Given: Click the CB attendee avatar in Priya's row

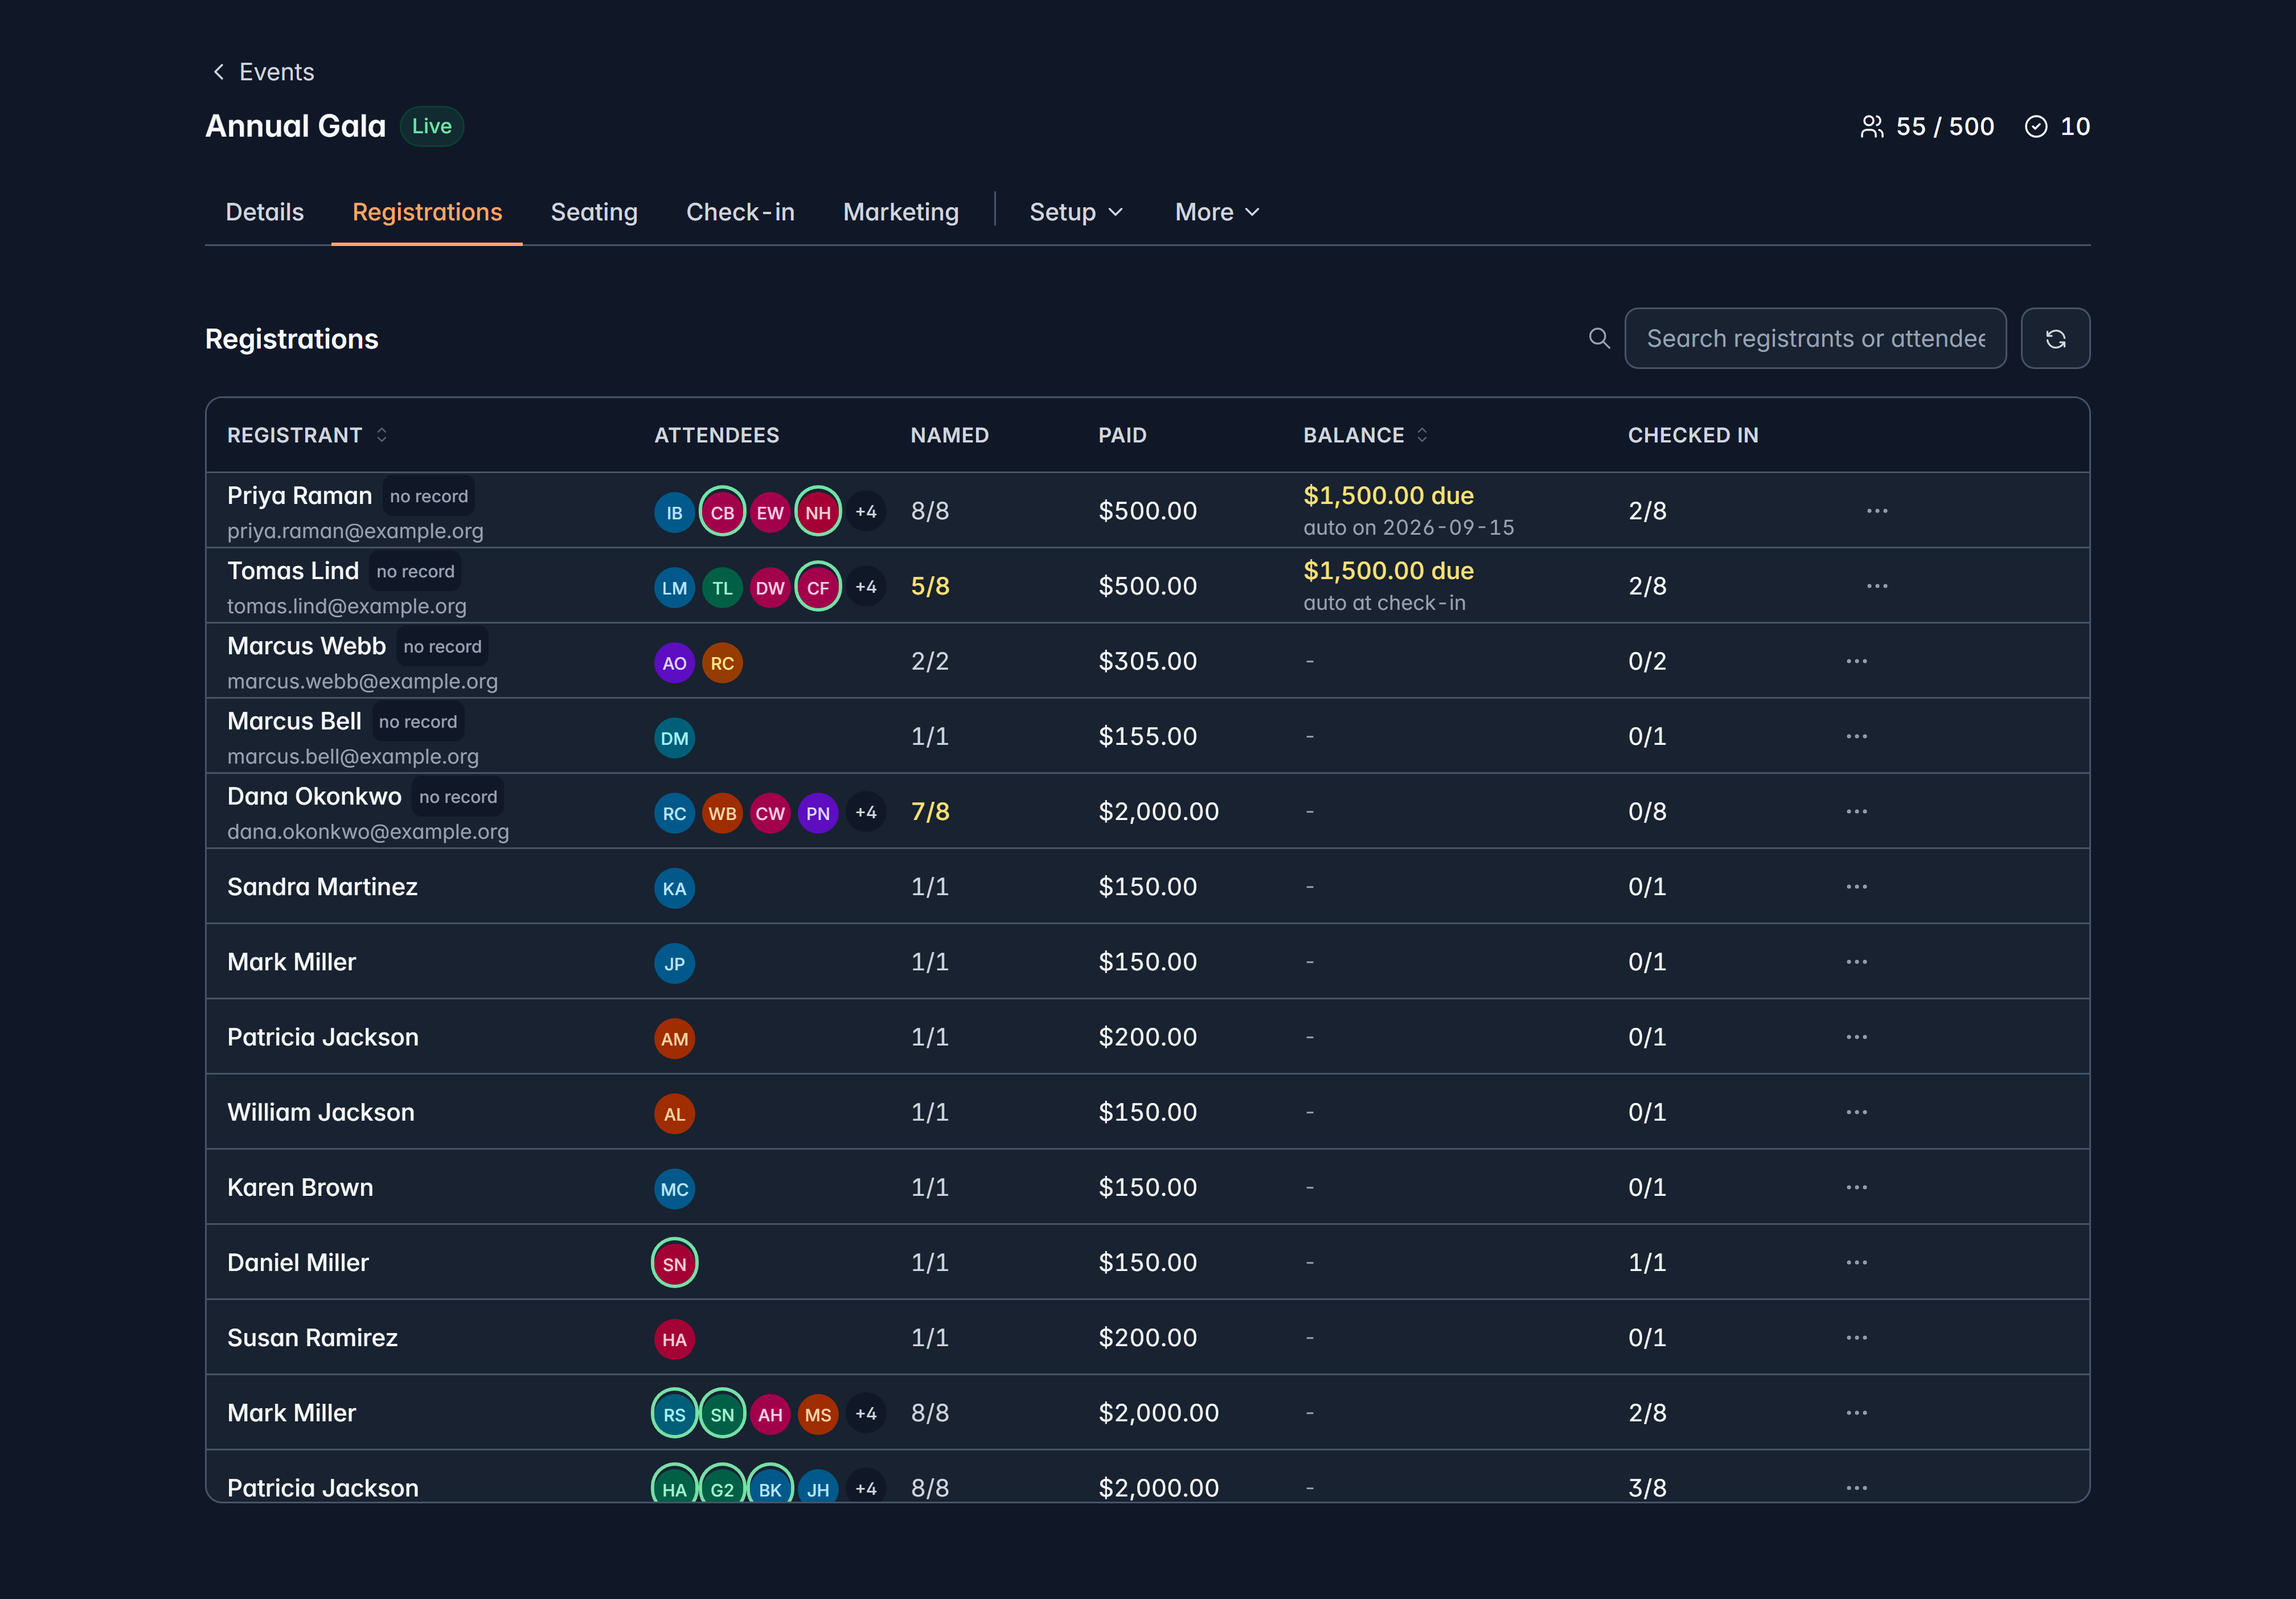Looking at the screenshot, I should coord(722,512).
